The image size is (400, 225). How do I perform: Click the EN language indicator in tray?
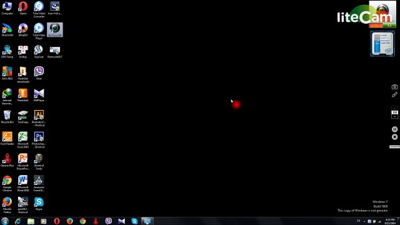pos(358,221)
